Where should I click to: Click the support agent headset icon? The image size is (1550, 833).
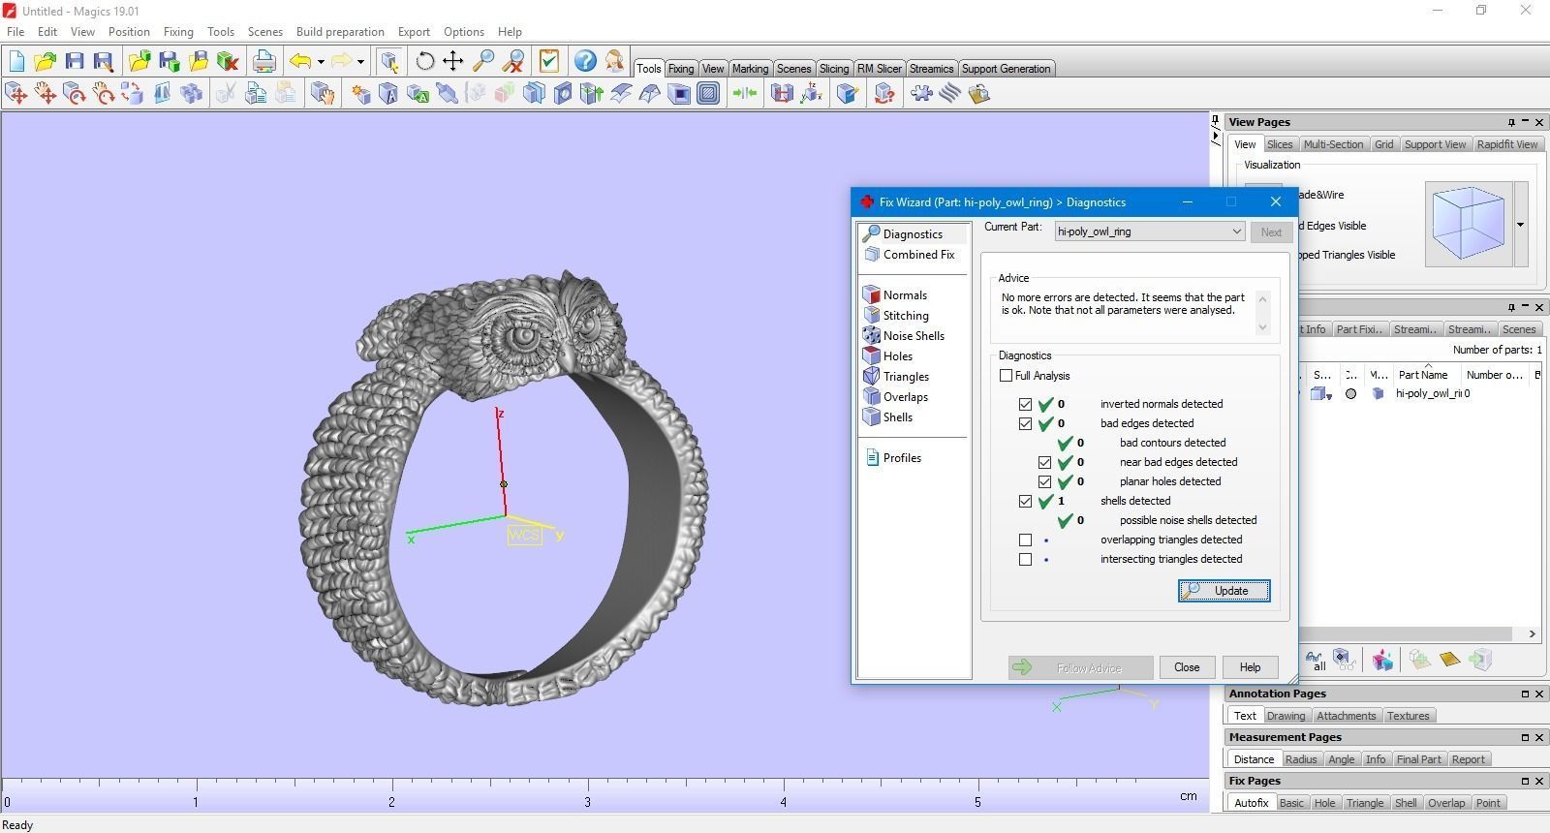click(614, 62)
